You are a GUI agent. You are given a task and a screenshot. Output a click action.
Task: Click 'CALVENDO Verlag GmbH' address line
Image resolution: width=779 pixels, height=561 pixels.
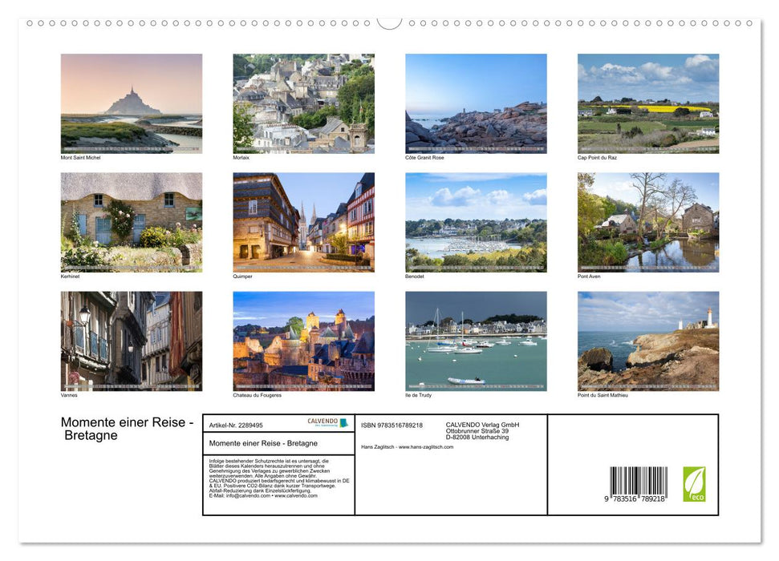482,425
